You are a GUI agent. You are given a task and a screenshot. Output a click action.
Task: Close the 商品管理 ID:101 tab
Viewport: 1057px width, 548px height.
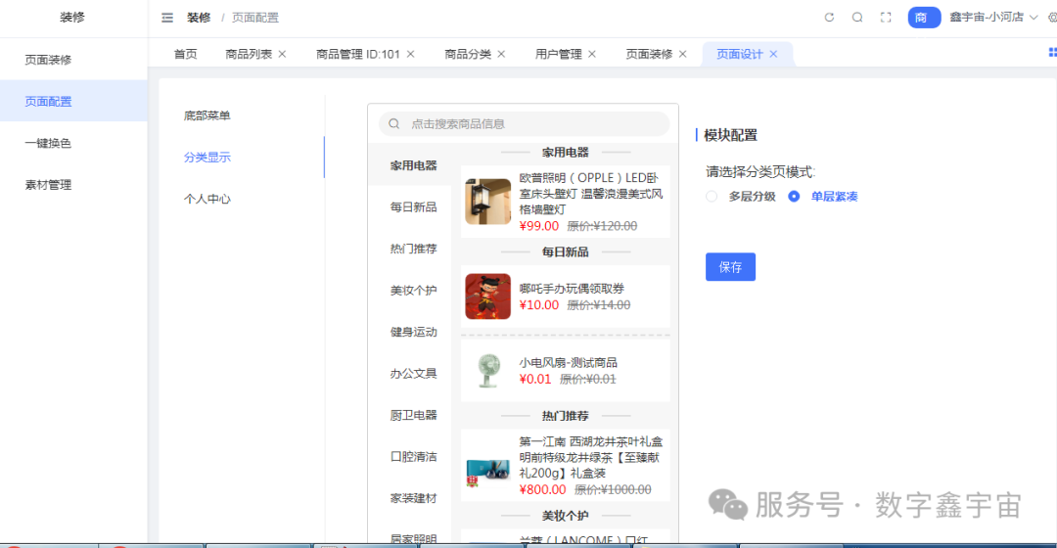[410, 54]
